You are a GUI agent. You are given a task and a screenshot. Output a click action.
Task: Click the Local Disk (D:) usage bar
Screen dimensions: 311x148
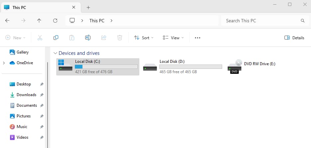click(x=191, y=67)
